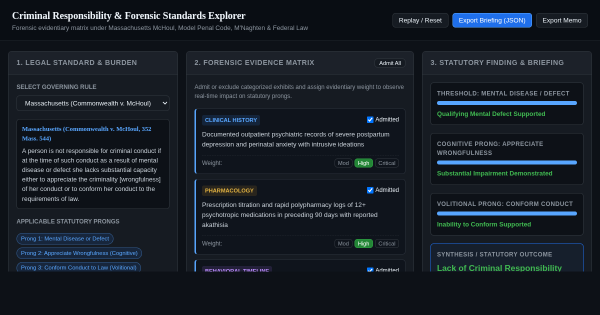The height and width of the screenshot is (315, 600).
Task: Set Pharmacology weight to Mod
Action: point(343,243)
